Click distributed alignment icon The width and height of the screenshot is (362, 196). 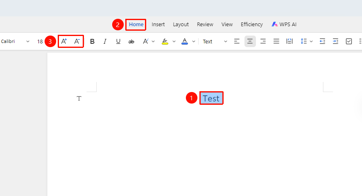pyautogui.click(x=290, y=41)
